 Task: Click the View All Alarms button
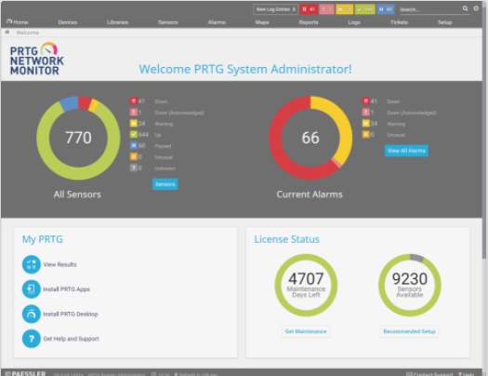pyautogui.click(x=406, y=151)
